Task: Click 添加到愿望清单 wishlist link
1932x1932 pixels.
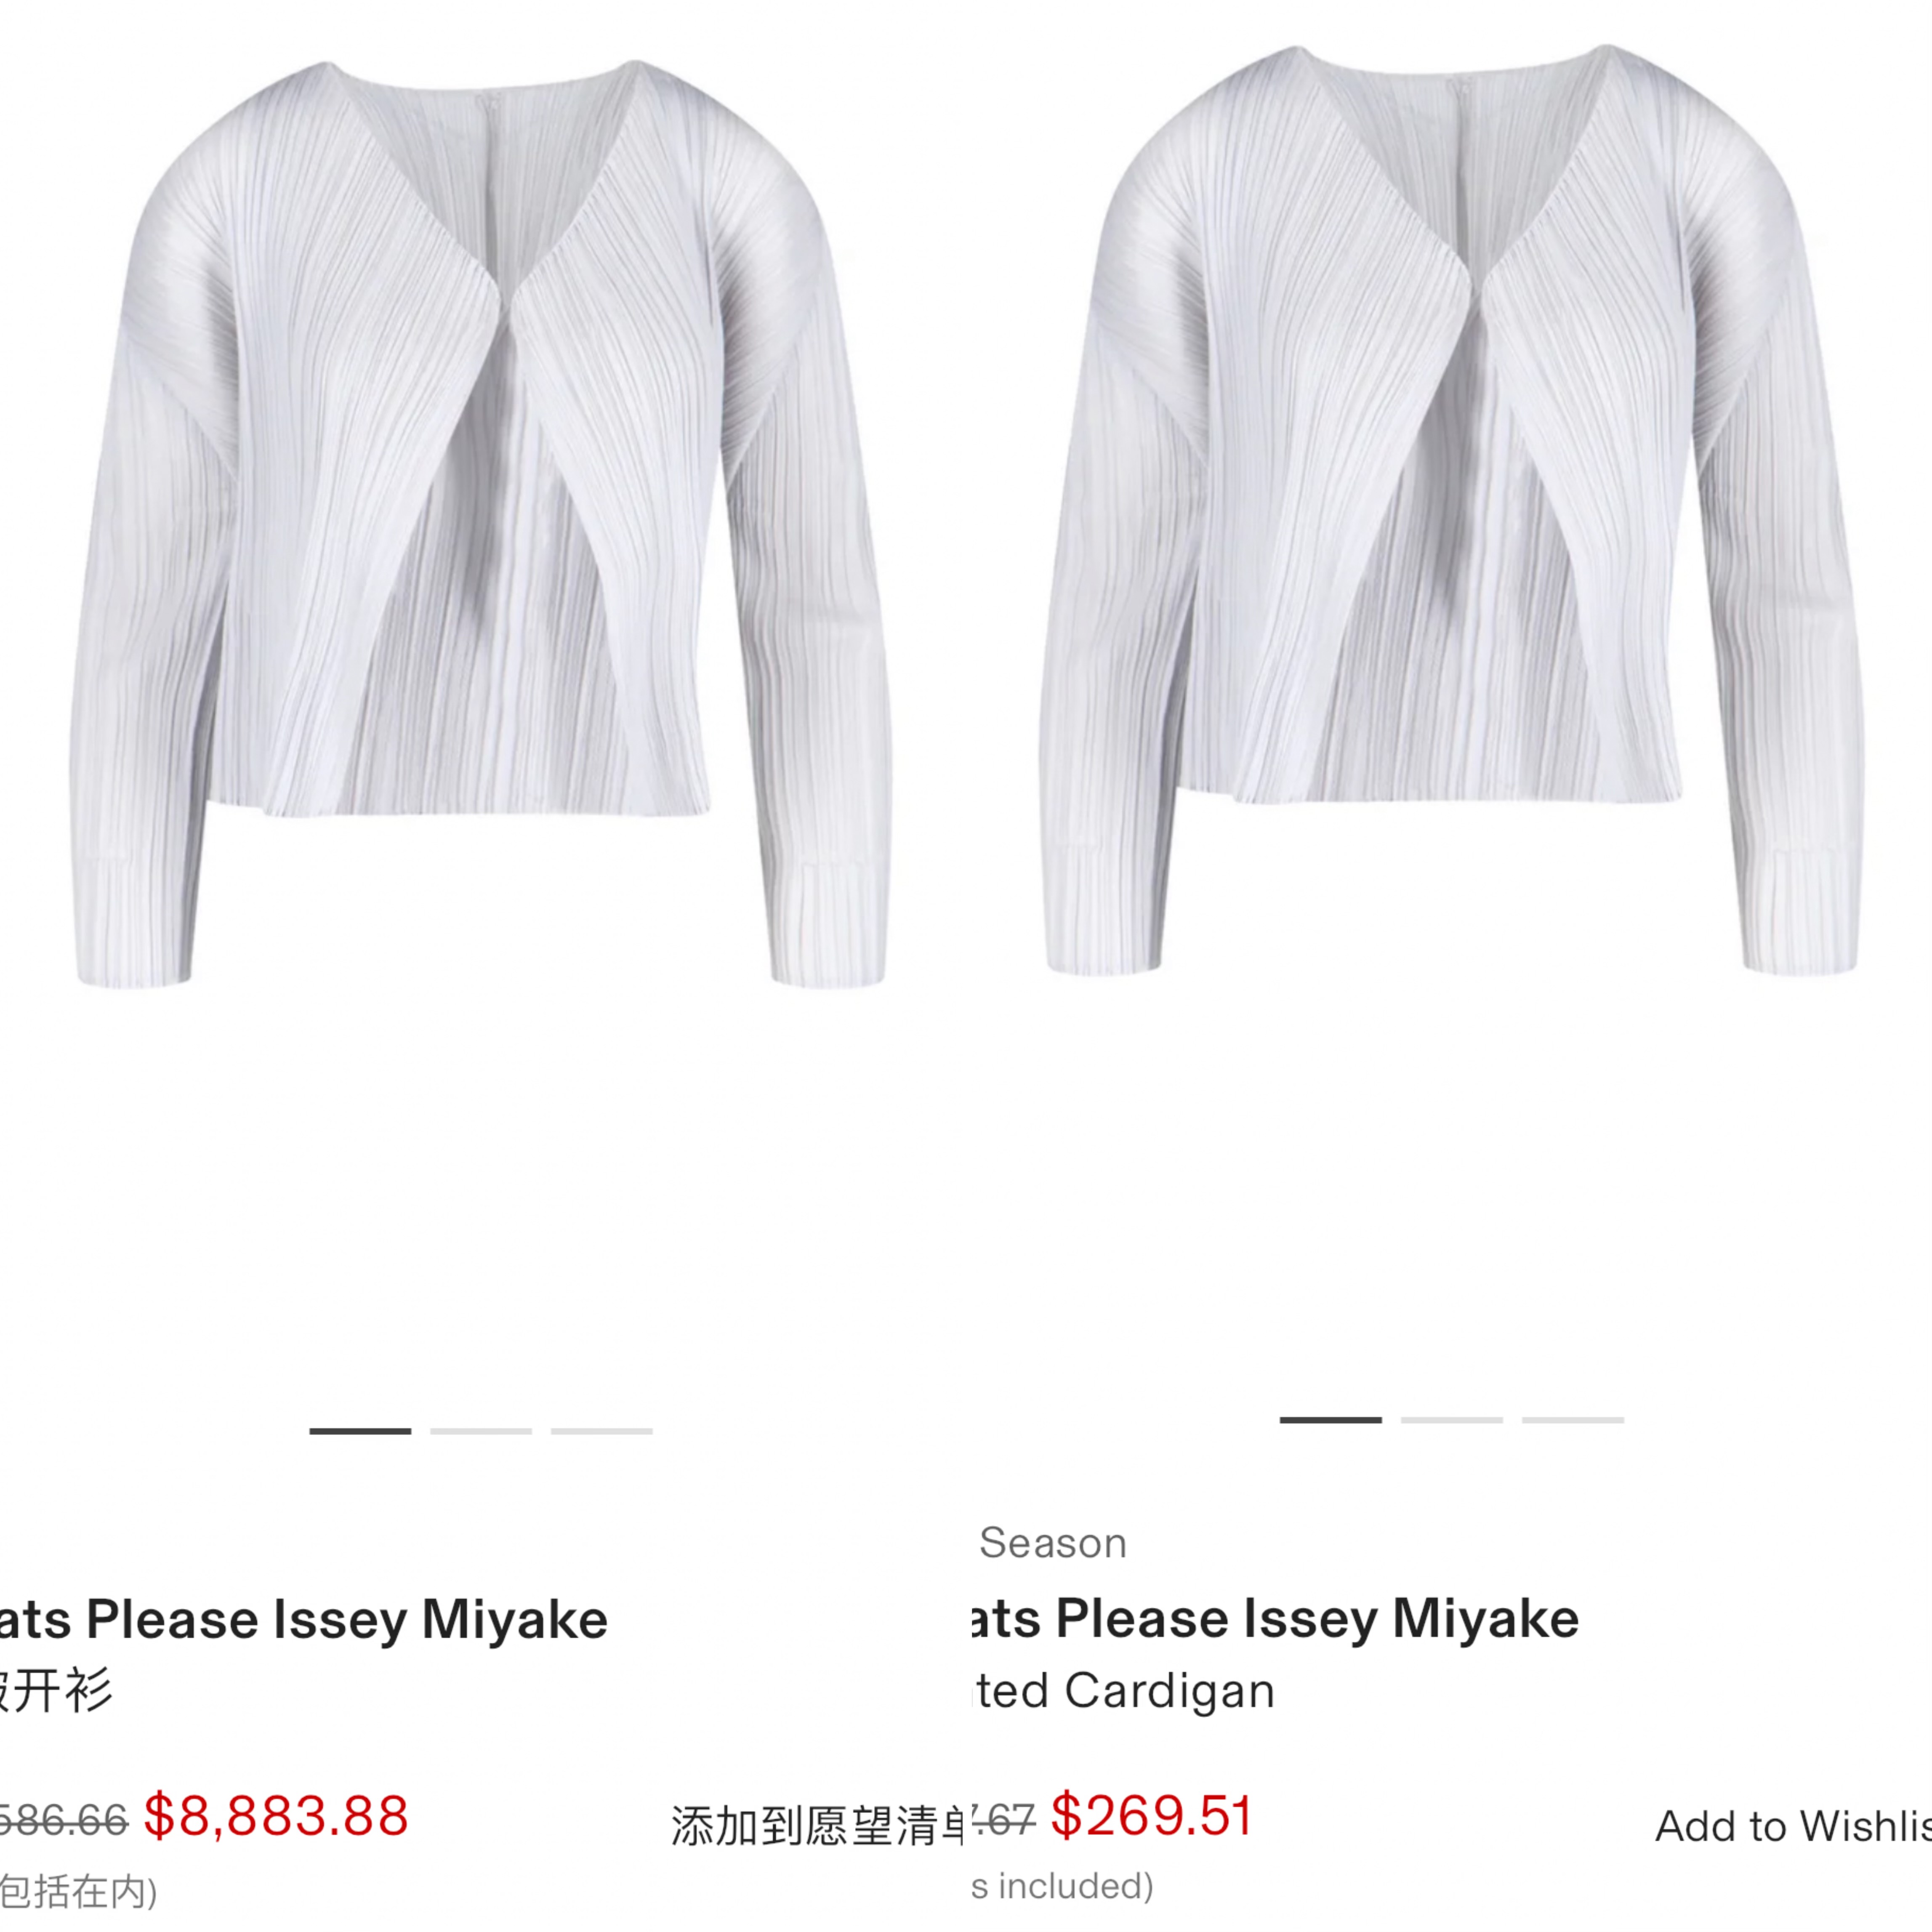Action: [817, 1826]
